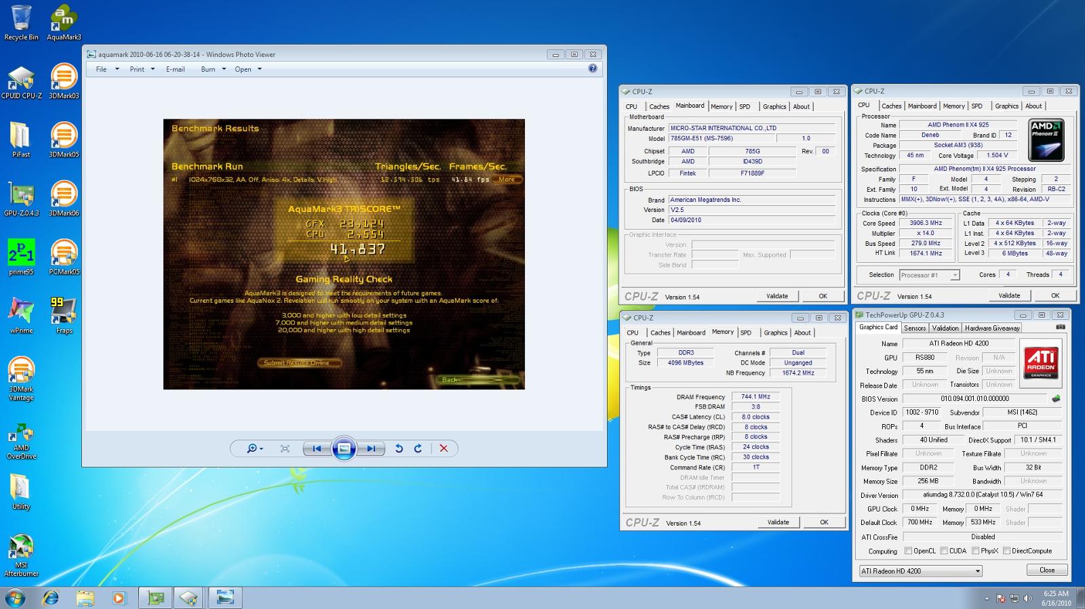Click Core Speed 3906.3 MHz value field
This screenshot has height=609, width=1085.
tap(926, 223)
